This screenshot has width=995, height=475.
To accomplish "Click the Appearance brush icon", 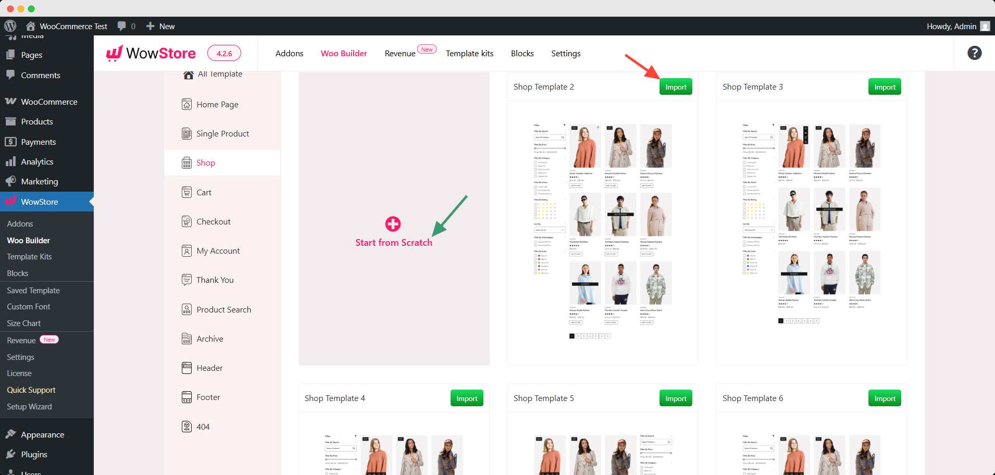I will coord(10,434).
